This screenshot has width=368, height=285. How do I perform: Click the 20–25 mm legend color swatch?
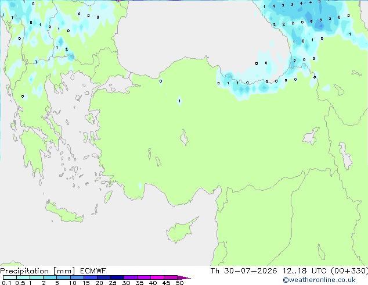coord(103,277)
